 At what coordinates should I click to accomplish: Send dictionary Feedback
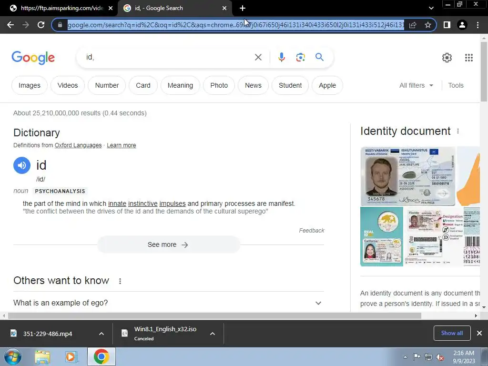[312, 231]
